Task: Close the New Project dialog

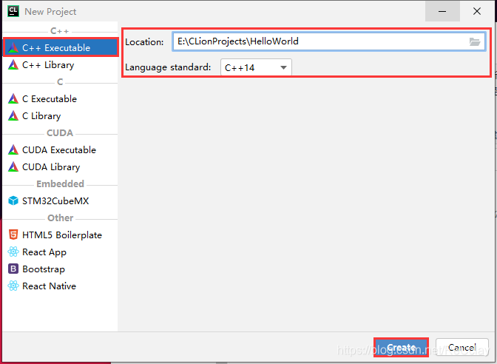Action: pyautogui.click(x=477, y=11)
